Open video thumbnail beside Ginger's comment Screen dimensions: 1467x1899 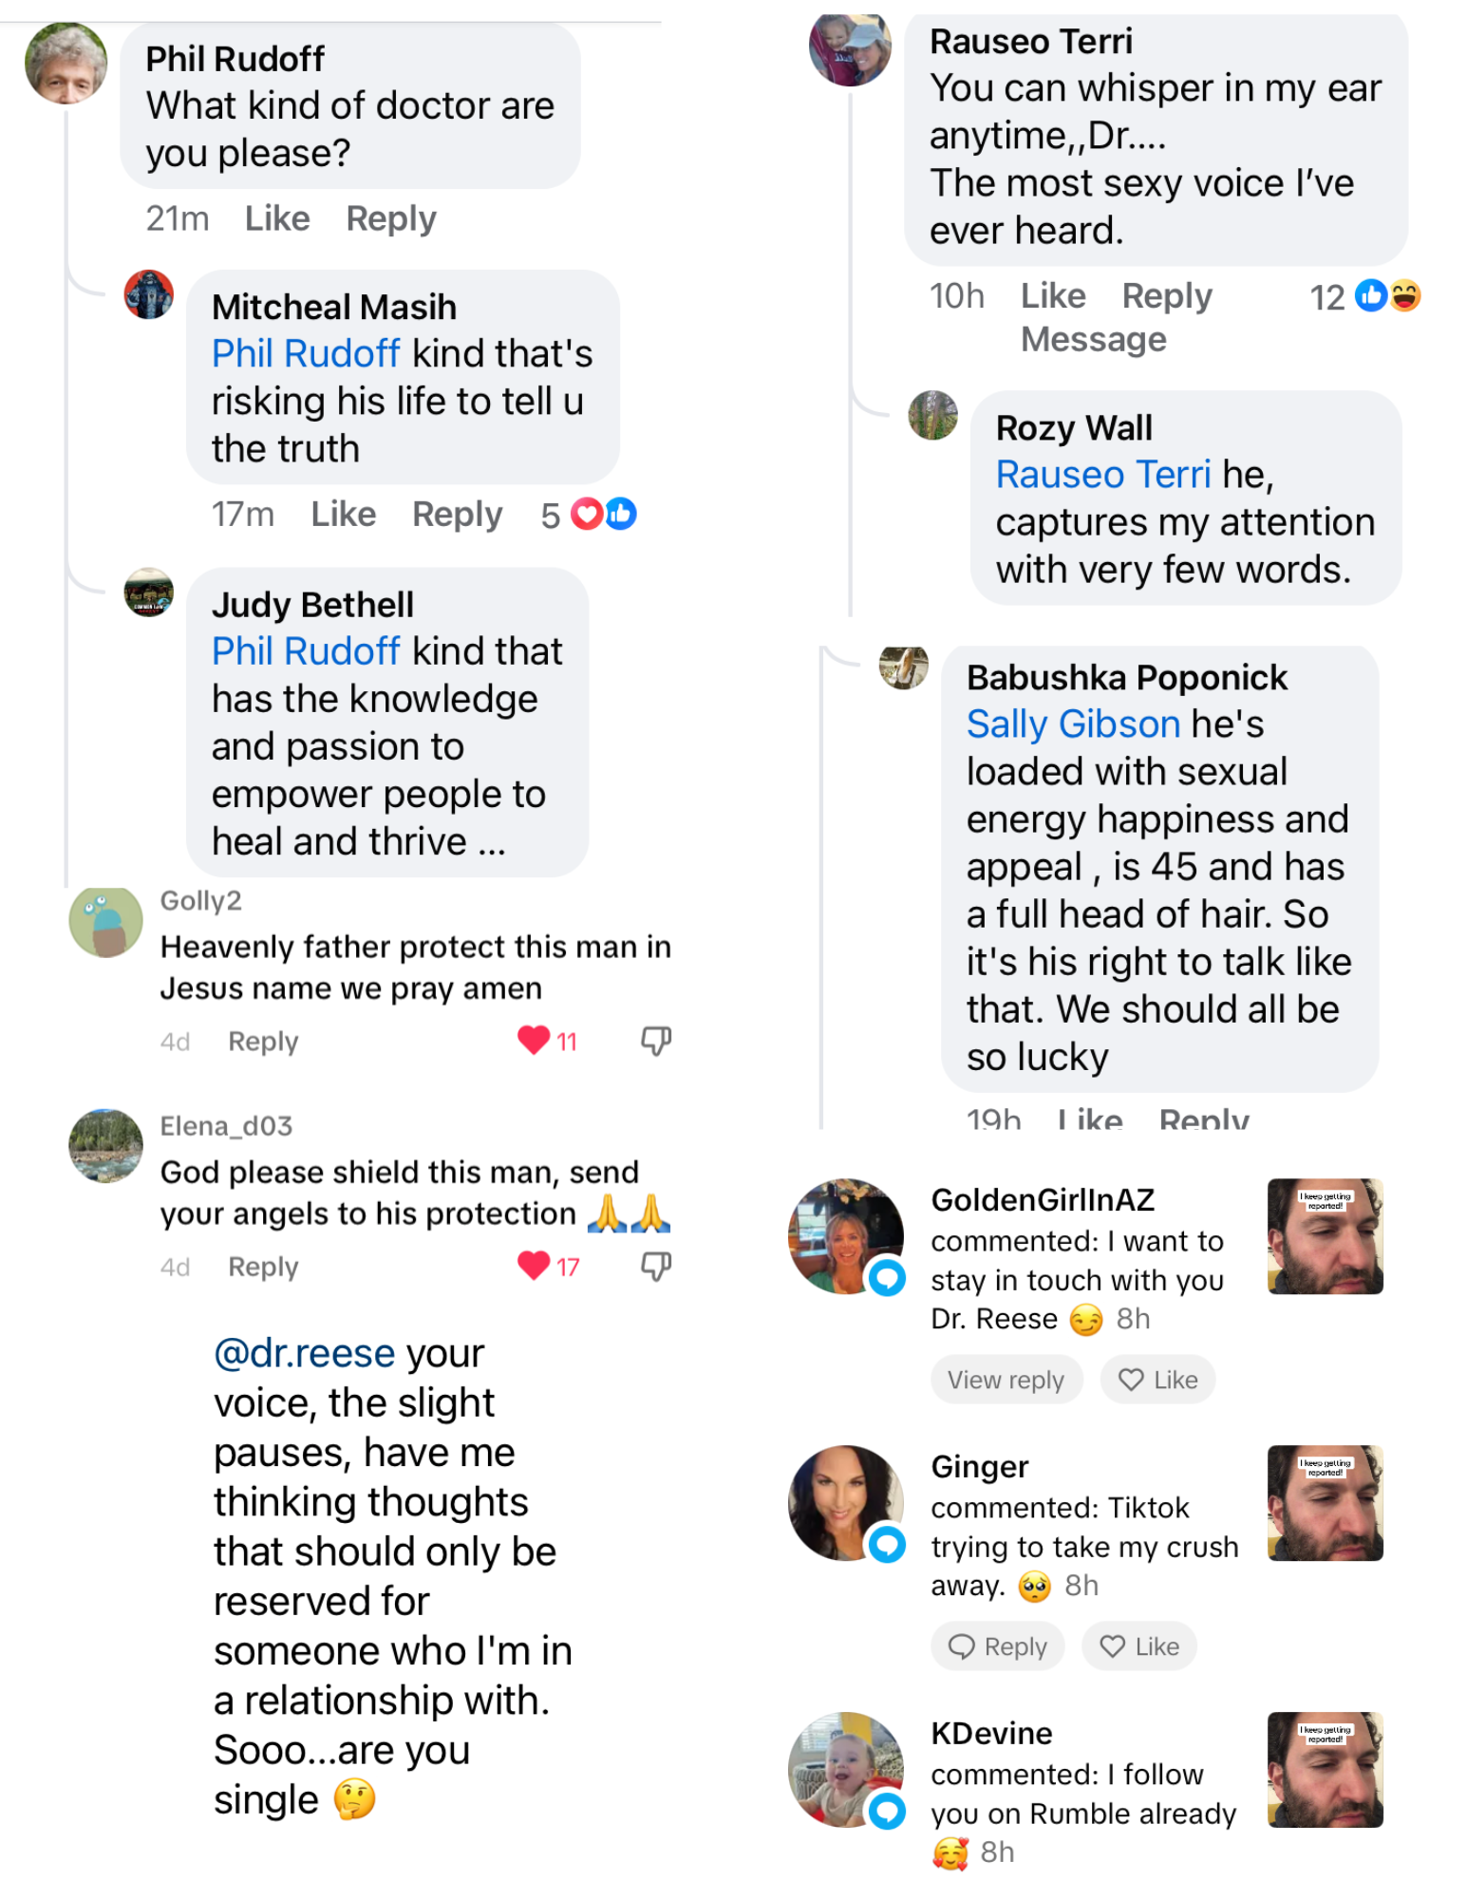pyautogui.click(x=1325, y=1503)
